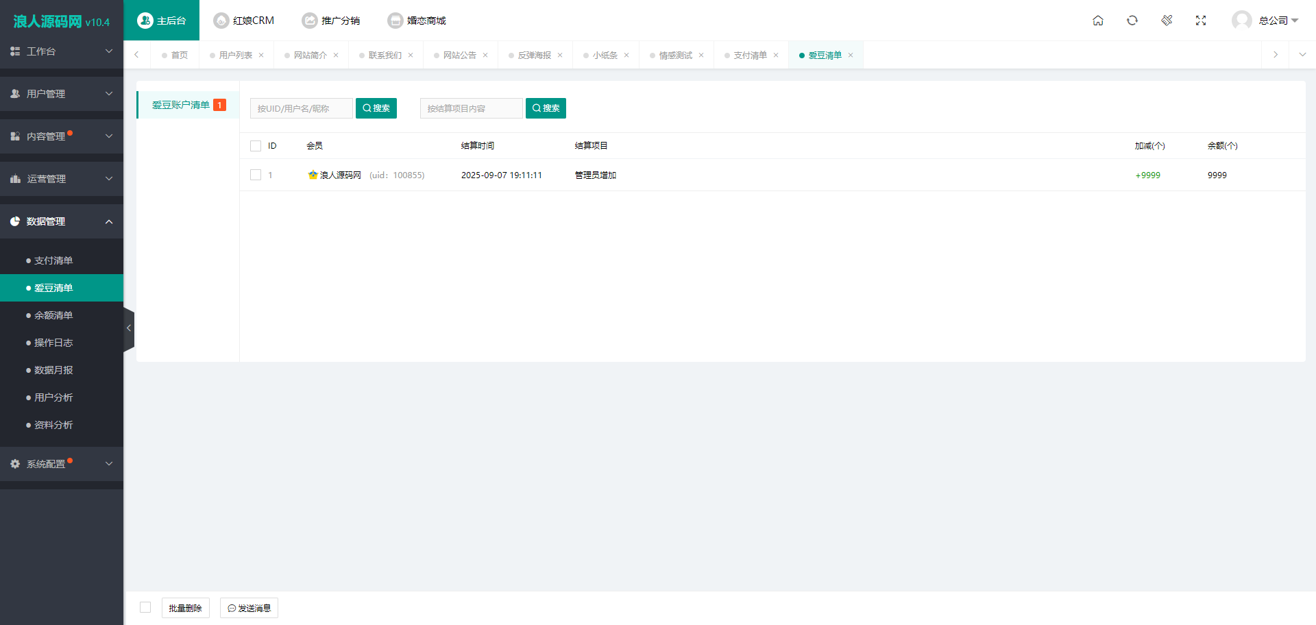
Task: Open the 红娘CRM top menu
Action: click(x=244, y=21)
